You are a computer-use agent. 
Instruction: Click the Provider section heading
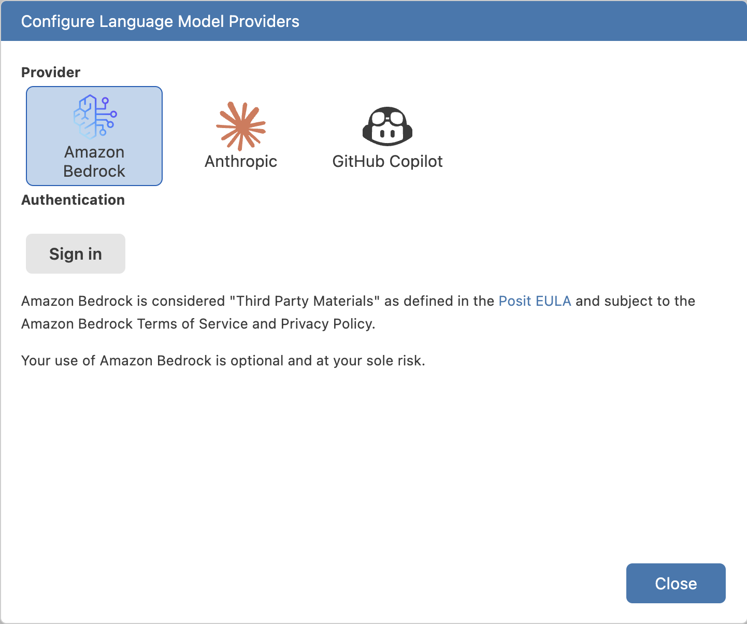pos(50,72)
